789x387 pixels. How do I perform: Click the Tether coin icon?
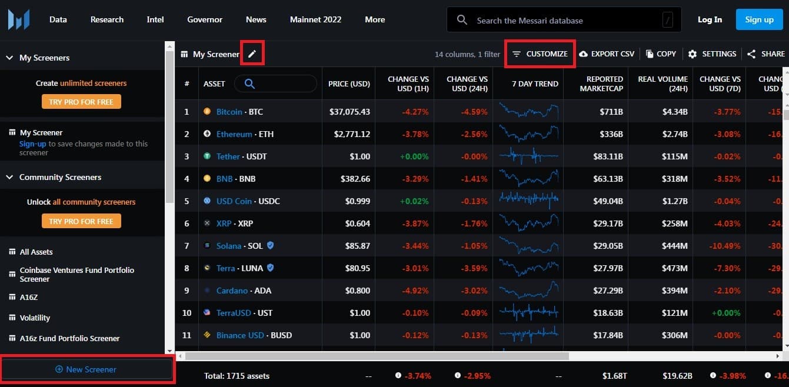pyautogui.click(x=207, y=156)
